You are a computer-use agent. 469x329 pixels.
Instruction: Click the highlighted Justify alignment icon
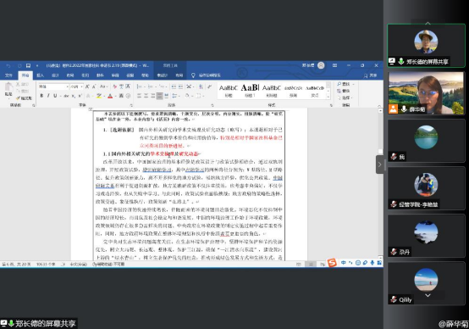(160, 96)
